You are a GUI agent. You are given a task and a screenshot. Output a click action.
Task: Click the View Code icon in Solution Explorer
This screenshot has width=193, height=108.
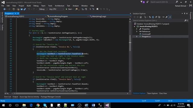[x=163, y=17]
